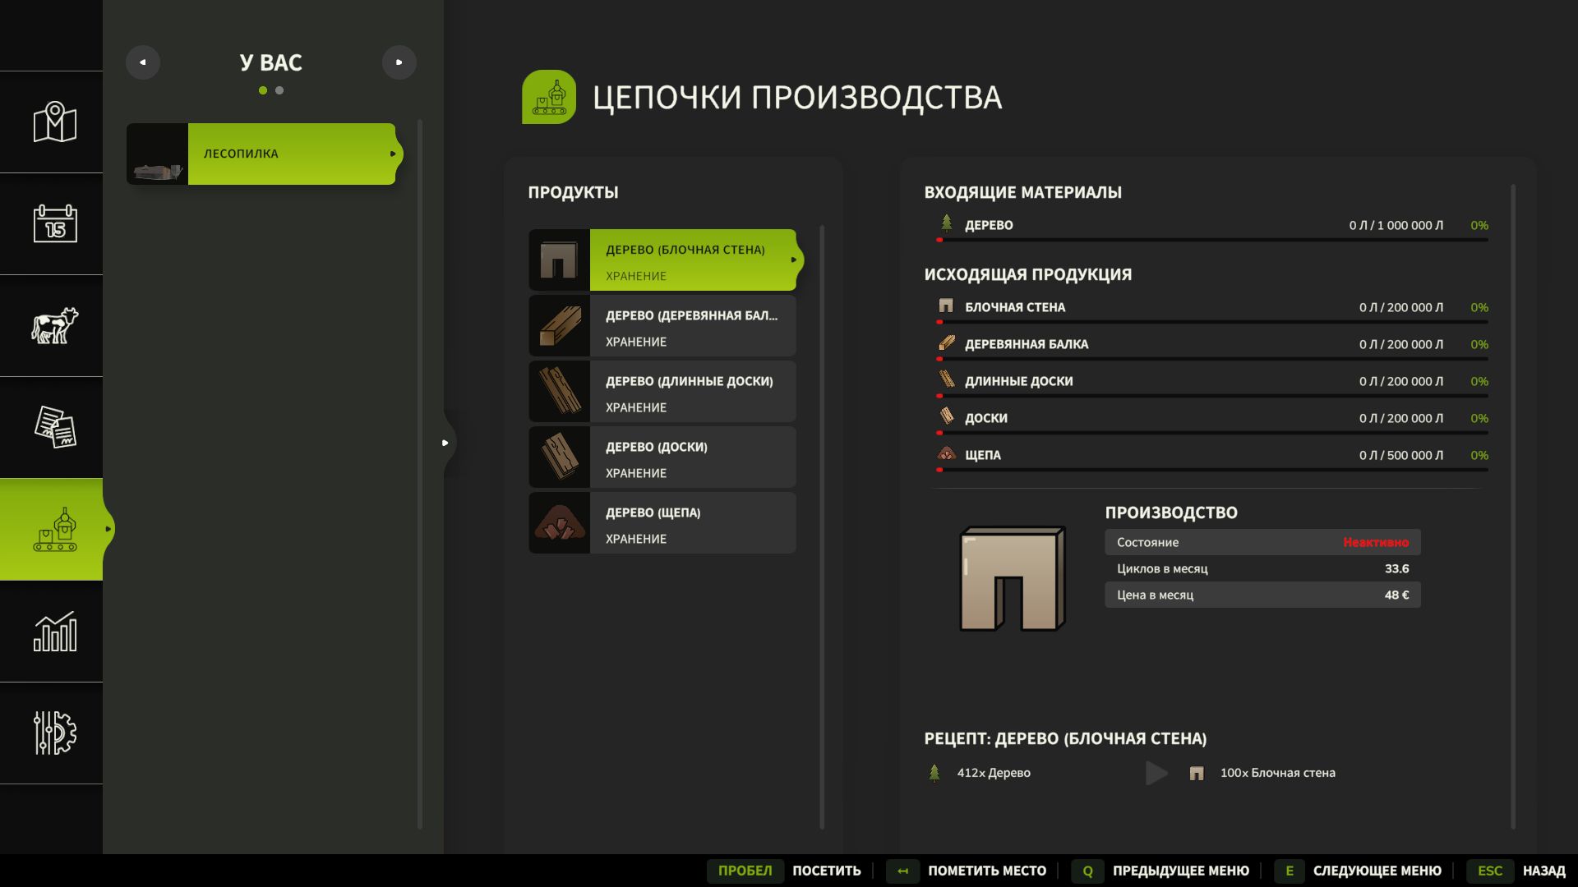Open the settings sliders gear icon
The width and height of the screenshot is (1578, 887).
click(54, 733)
